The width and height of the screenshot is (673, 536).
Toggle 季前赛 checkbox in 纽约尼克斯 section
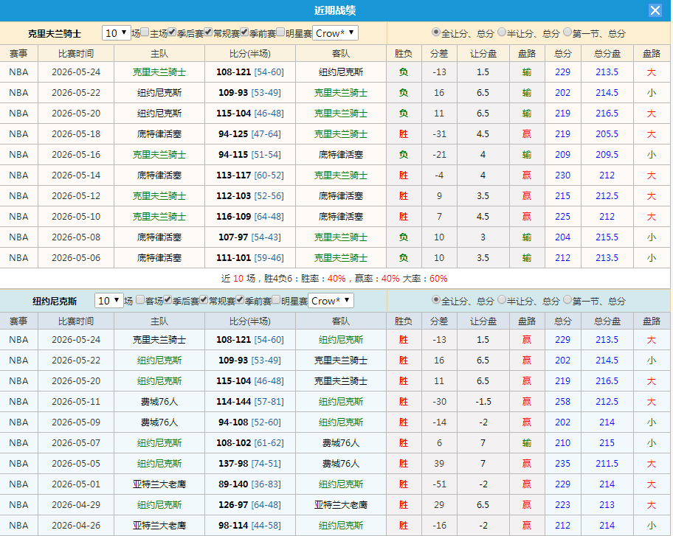click(240, 300)
